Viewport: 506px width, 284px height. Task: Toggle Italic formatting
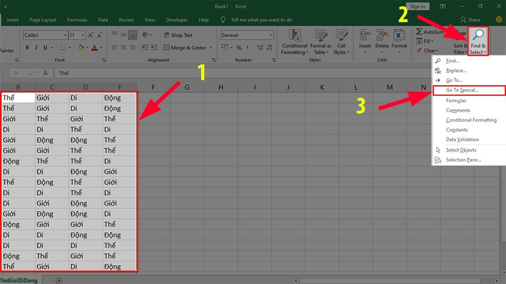(x=37, y=48)
